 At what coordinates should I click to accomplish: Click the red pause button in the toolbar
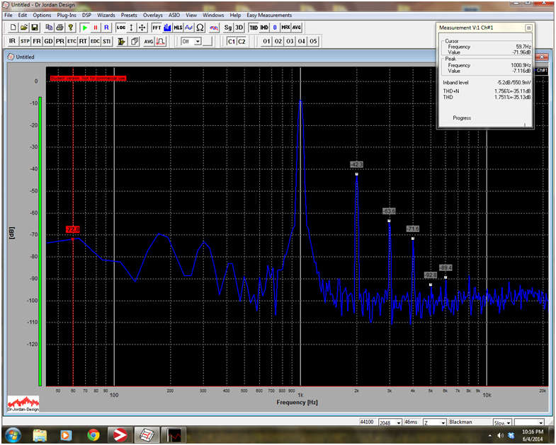(x=96, y=28)
